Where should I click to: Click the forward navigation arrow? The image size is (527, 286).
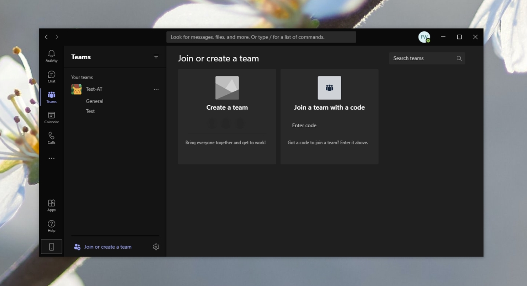(x=57, y=37)
